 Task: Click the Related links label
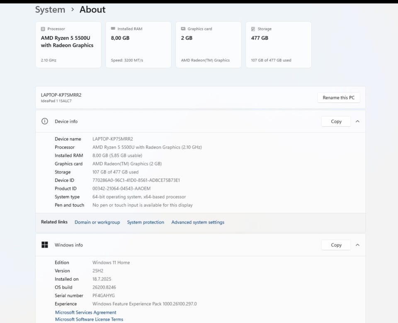tap(54, 222)
